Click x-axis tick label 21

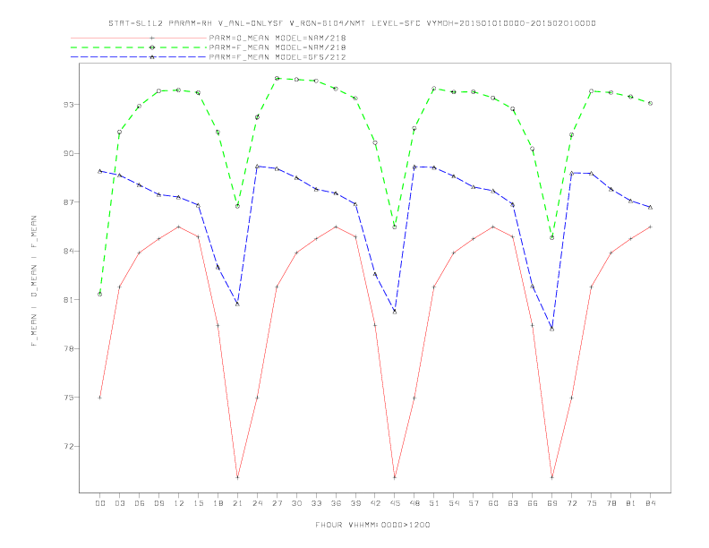pos(238,503)
